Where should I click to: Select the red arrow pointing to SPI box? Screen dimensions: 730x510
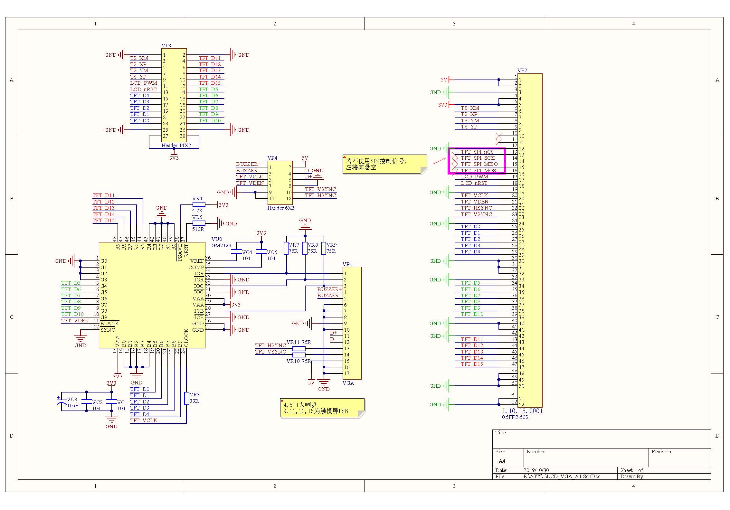point(439,161)
